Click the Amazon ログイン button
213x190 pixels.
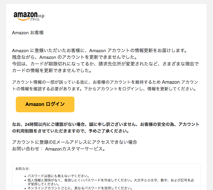pos(45,104)
